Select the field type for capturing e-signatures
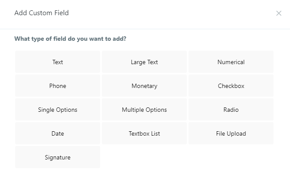The height and width of the screenshot is (185, 290). [58, 157]
